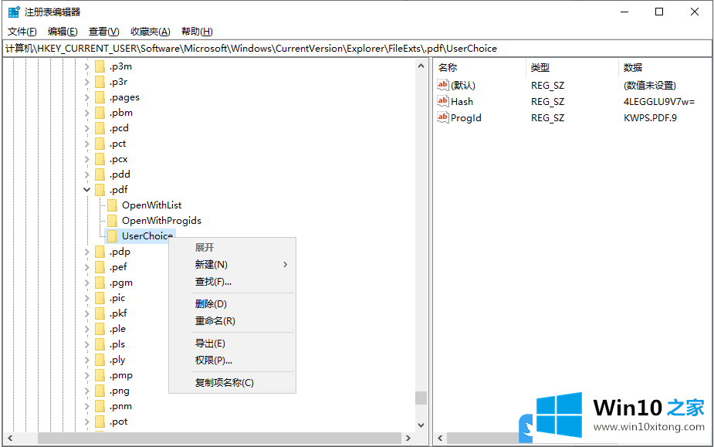Image resolution: width=714 pixels, height=447 pixels.
Task: Expand the .pcd key
Action: pyautogui.click(x=87, y=128)
